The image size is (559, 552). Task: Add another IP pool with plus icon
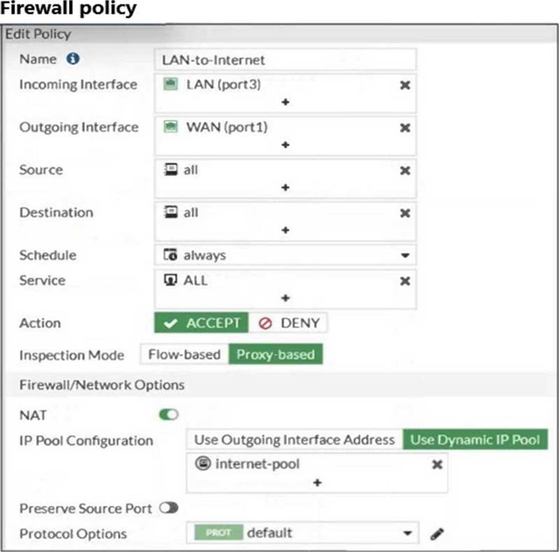pyautogui.click(x=317, y=483)
